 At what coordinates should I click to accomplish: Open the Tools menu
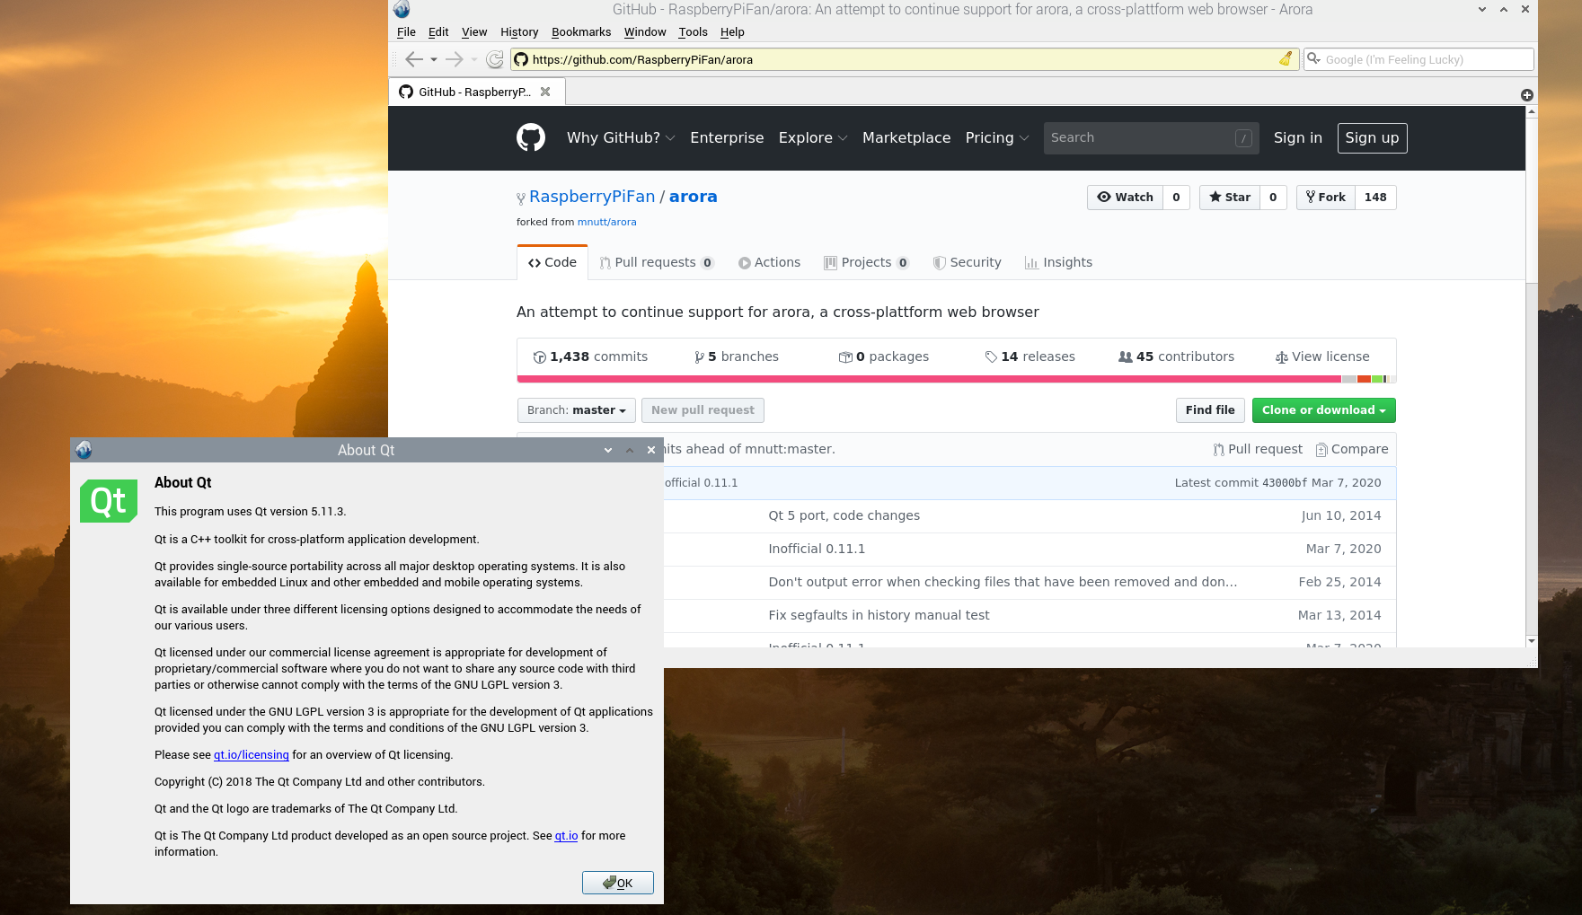click(x=693, y=31)
